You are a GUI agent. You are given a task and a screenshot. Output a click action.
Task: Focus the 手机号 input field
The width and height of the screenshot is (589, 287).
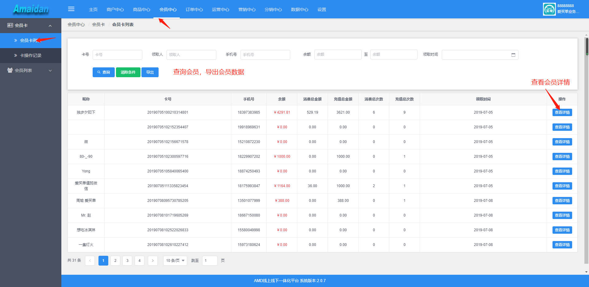click(x=265, y=55)
